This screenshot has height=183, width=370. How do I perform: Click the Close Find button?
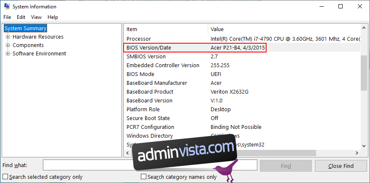point(341,166)
